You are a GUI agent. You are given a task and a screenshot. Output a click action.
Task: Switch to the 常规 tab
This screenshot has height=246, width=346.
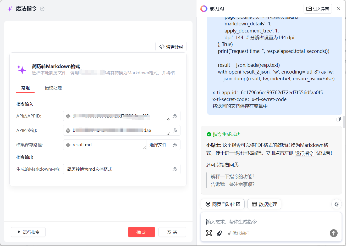click(x=25, y=88)
